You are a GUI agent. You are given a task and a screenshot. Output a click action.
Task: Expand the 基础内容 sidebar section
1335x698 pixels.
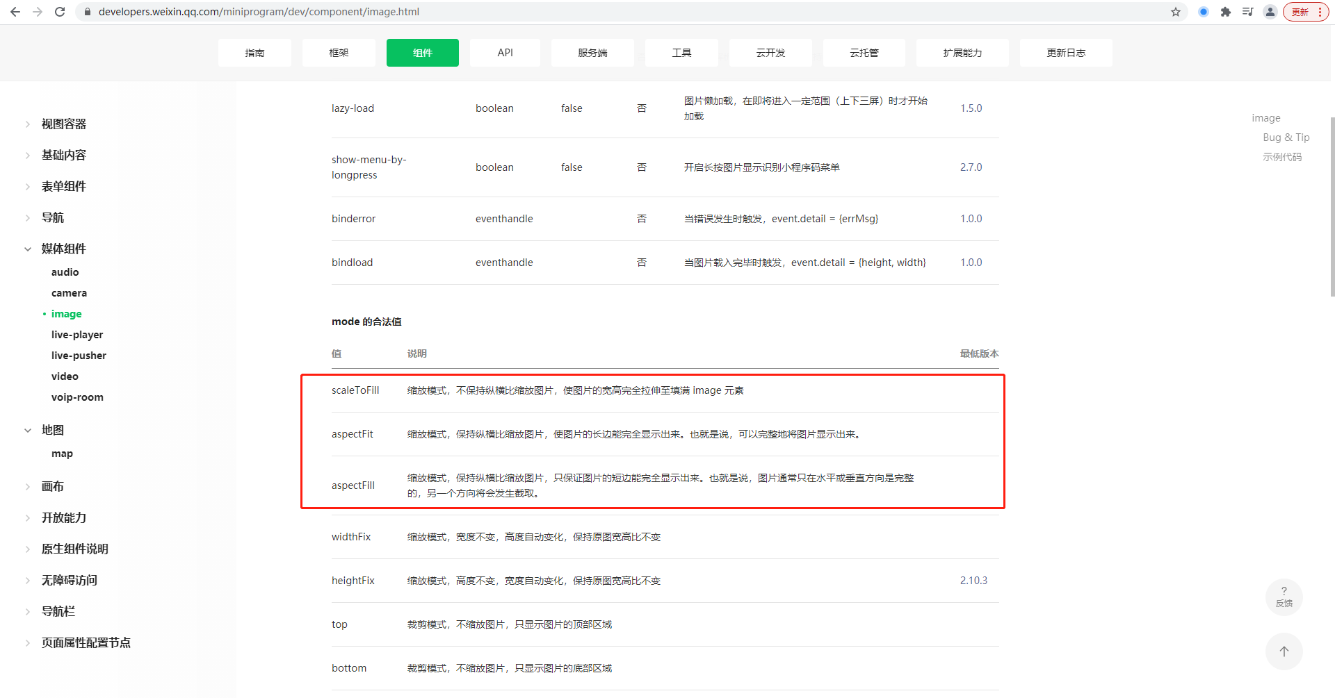point(63,156)
